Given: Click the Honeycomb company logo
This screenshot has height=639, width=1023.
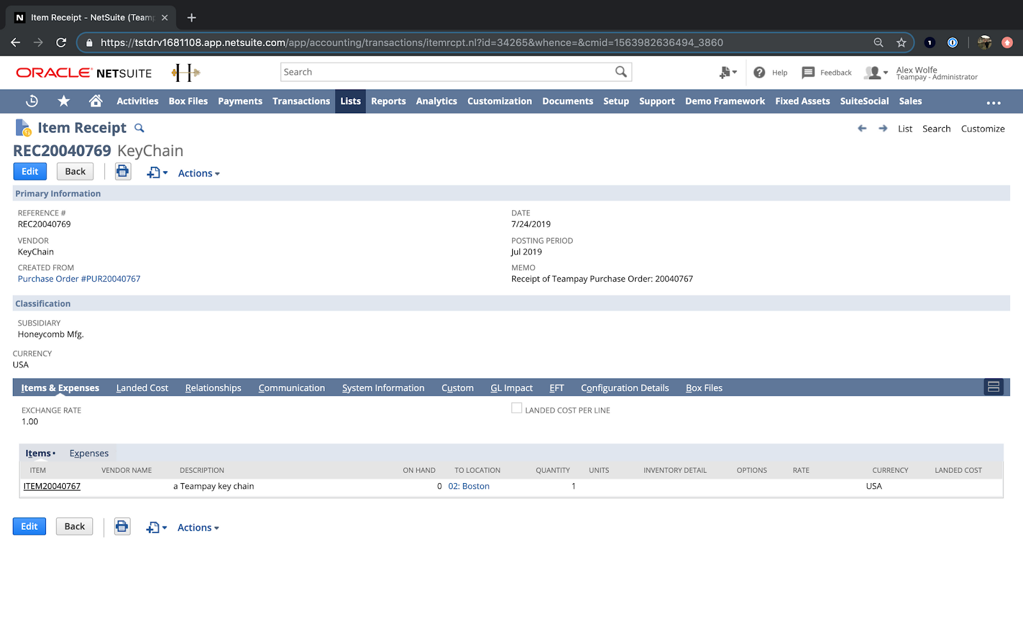Looking at the screenshot, I should pos(186,72).
